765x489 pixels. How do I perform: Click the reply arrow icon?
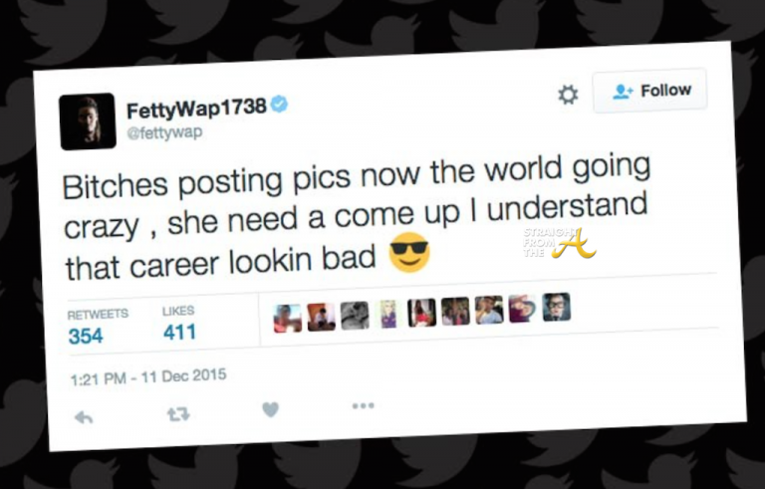pos(84,417)
